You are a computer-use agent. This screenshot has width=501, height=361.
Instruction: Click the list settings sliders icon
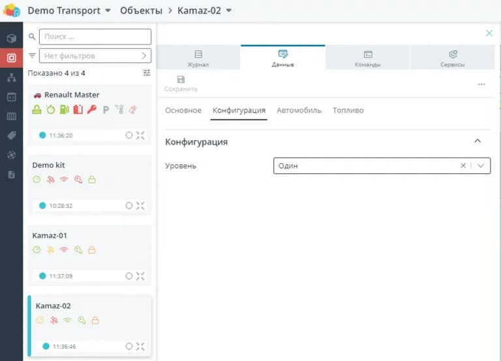click(x=147, y=73)
